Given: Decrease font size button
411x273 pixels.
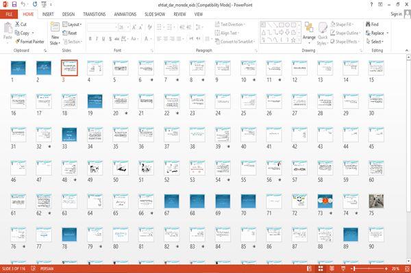Looking at the screenshot, I should pos(141,27).
